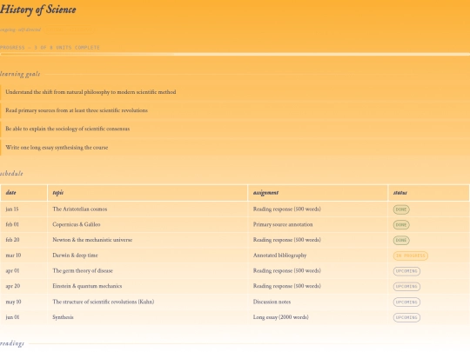Click 'Darwin & deep time' topic cell
Screen dimensions: 470x352
click(x=147, y=256)
